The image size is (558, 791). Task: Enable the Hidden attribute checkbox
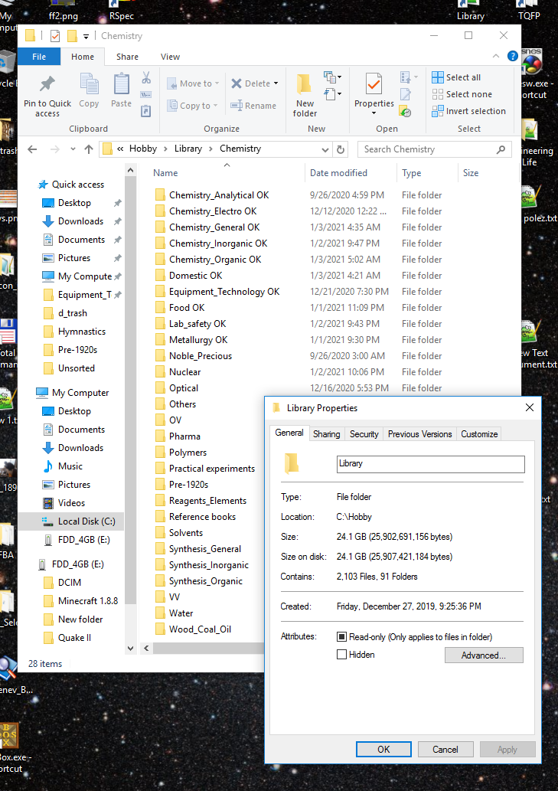click(x=342, y=655)
